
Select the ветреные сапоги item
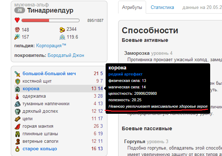coord(40,141)
